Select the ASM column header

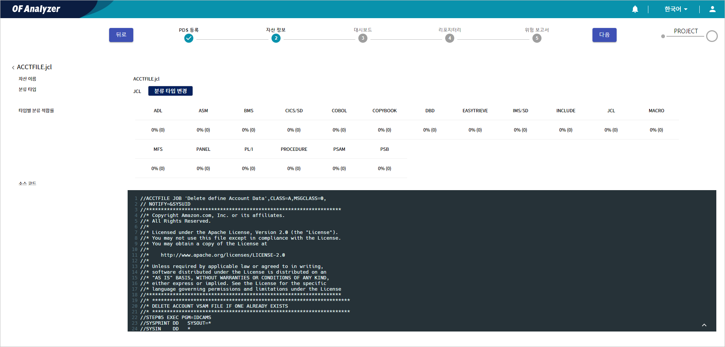click(203, 111)
